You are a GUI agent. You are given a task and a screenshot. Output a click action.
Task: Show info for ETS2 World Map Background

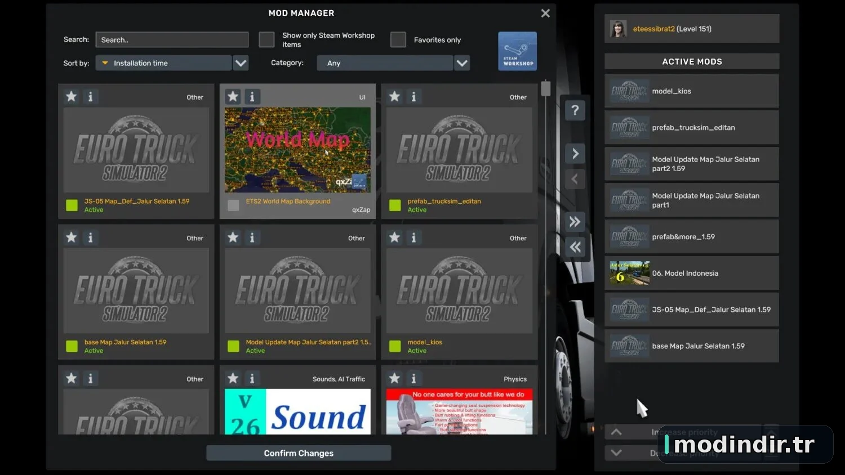(252, 97)
